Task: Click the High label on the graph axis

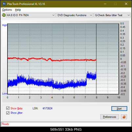Action: point(5,25)
